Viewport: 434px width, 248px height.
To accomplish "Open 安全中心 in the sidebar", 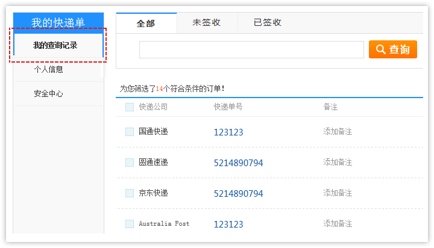I will tap(49, 94).
